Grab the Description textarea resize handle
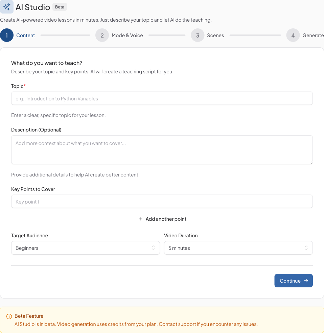Viewport: 324px width, 333px height. click(x=311, y=163)
